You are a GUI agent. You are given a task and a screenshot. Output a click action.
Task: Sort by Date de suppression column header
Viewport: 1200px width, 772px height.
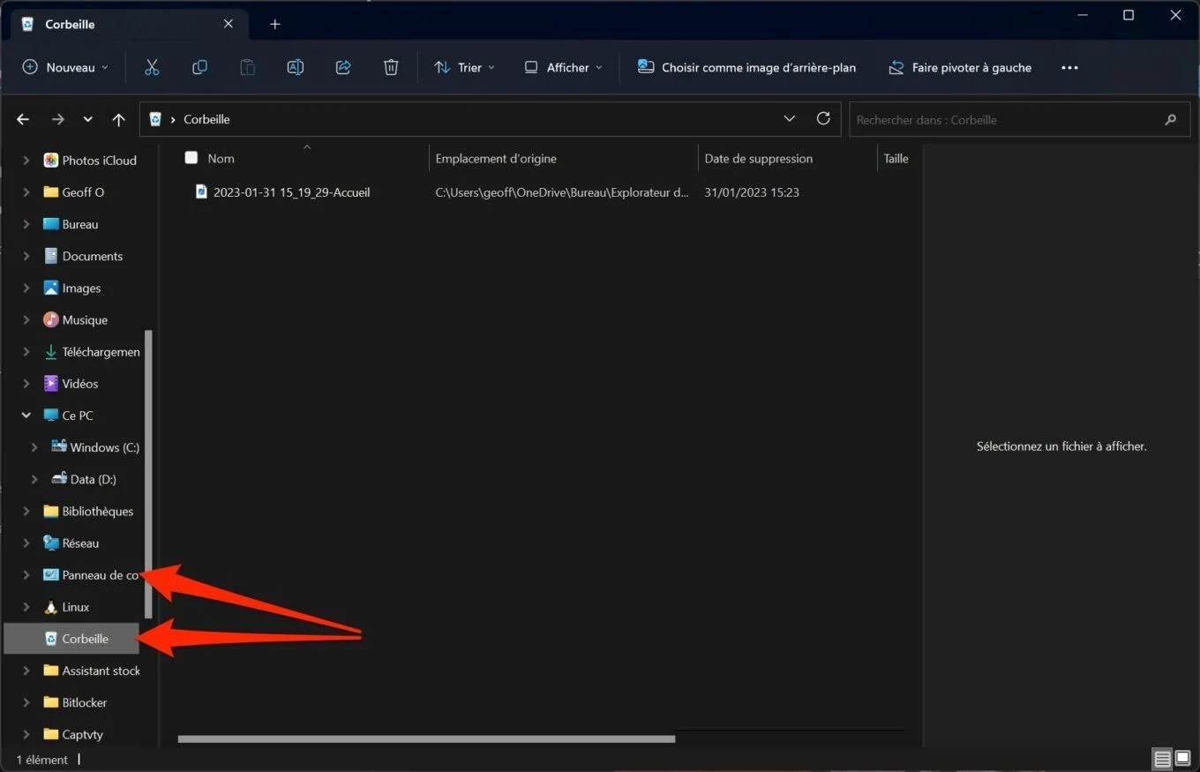coord(786,159)
